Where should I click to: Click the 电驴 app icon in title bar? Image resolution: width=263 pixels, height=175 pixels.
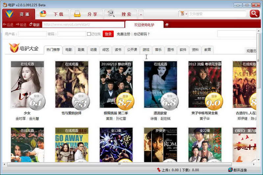coord(5,5)
